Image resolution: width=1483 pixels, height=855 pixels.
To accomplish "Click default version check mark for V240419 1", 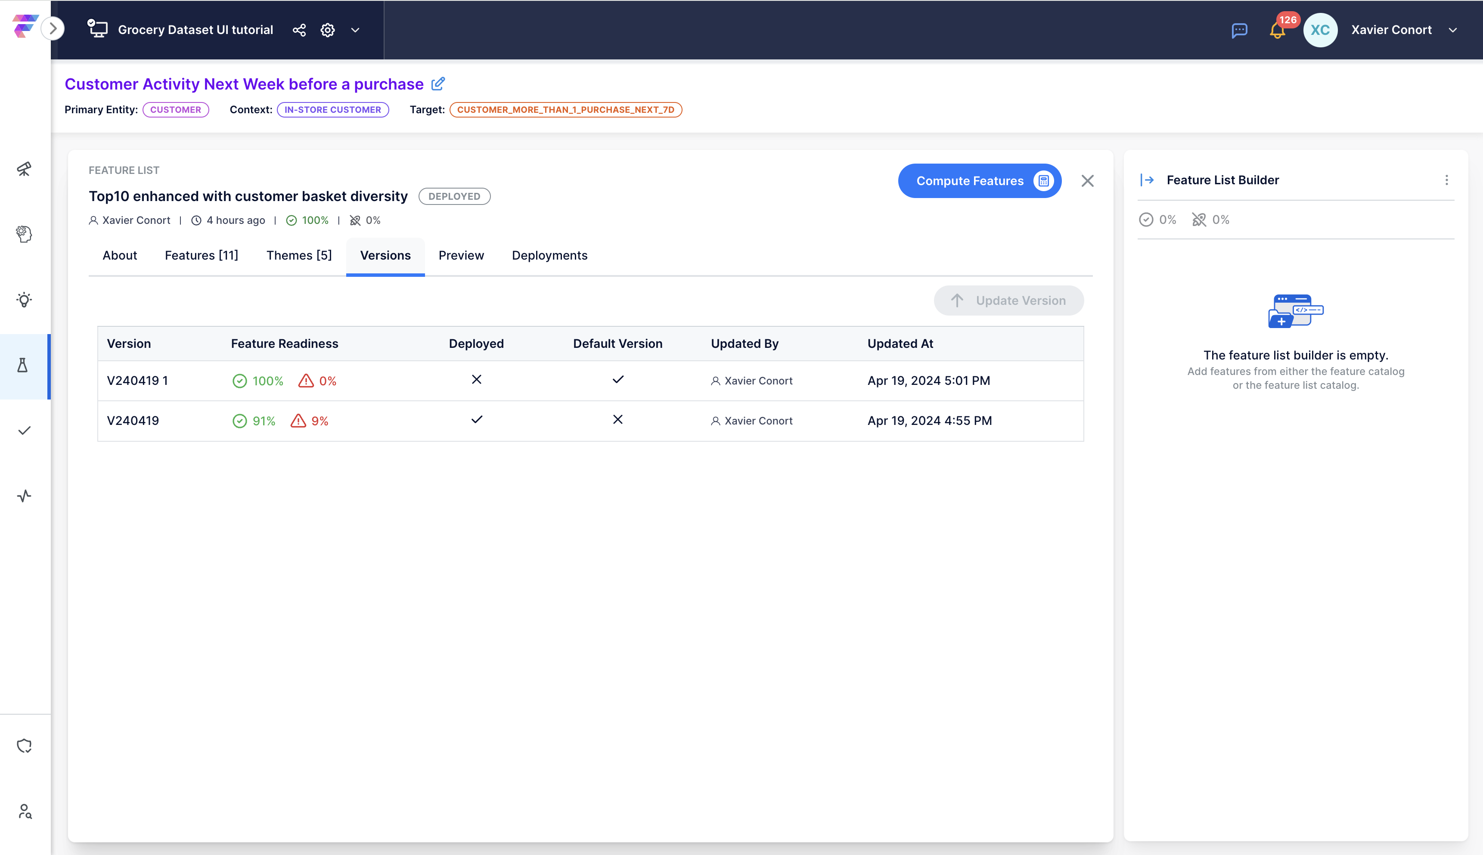I will pos(618,379).
